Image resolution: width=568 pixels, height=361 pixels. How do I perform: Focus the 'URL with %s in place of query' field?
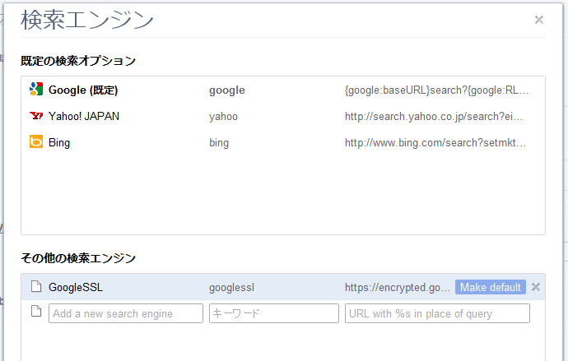[x=437, y=313]
